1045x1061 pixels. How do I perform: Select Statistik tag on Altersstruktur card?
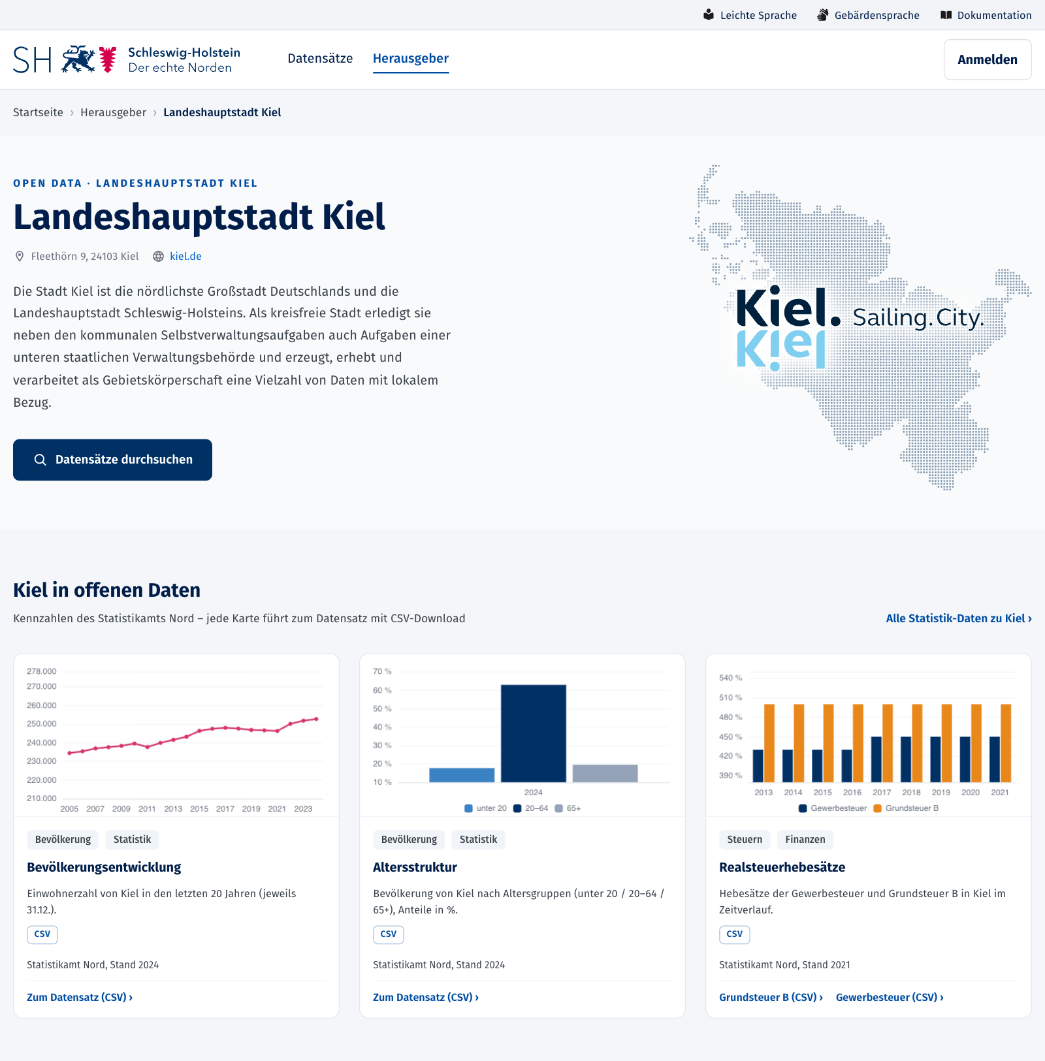click(x=478, y=840)
